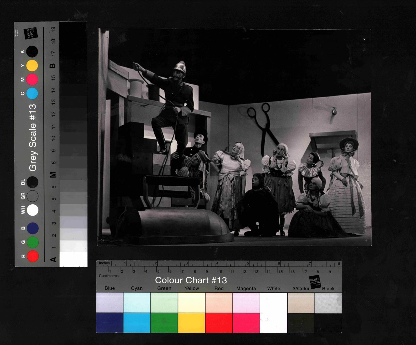Pick the saturated magenta patch on Colour Chart
The image size is (416, 345).
(246, 323)
